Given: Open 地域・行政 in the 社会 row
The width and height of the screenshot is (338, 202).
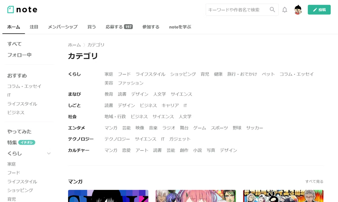Looking at the screenshot, I should click(115, 117).
